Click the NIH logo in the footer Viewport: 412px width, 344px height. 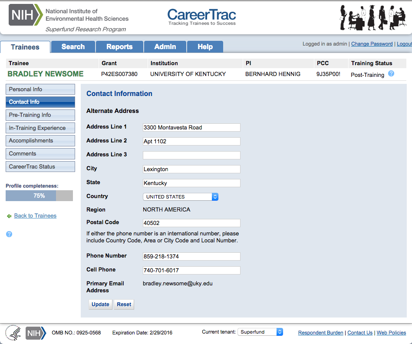(36, 333)
